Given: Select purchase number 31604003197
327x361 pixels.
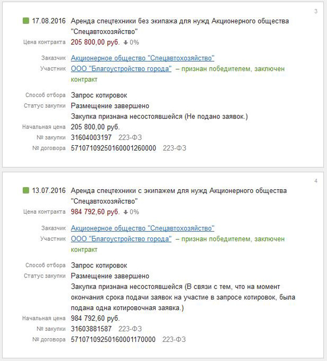Looking at the screenshot, I should [x=91, y=137].
